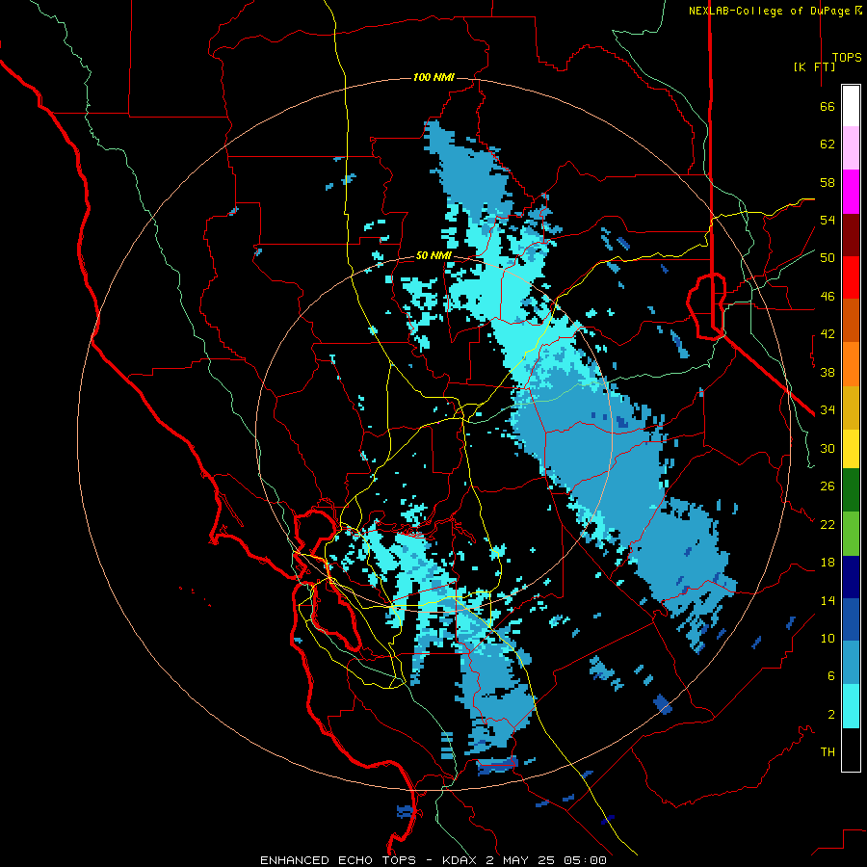Click the "58" legend value
The image size is (867, 867).
point(828,182)
